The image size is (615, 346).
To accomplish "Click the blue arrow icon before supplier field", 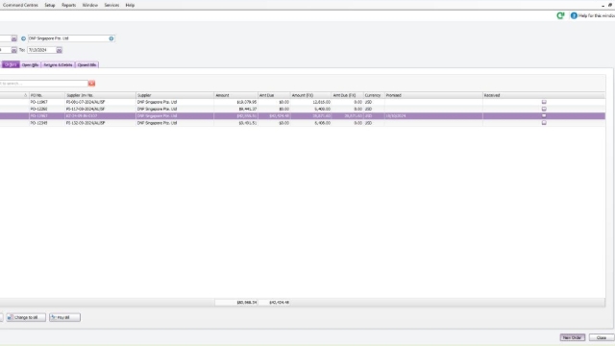I will tap(23, 38).
